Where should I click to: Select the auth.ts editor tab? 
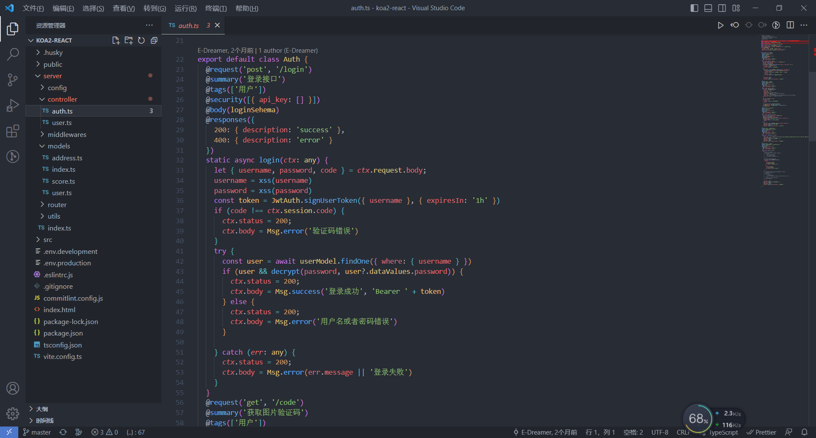[193, 26]
